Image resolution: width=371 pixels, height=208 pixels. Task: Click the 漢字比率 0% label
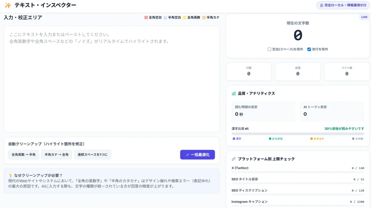[x=240, y=128]
